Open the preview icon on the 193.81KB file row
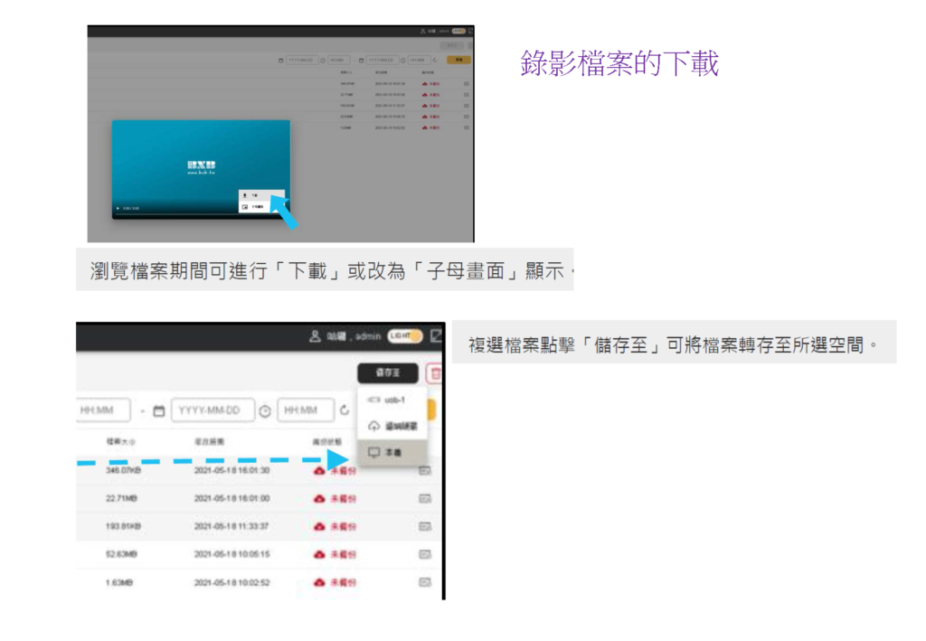The width and height of the screenshot is (926, 641). [x=425, y=526]
